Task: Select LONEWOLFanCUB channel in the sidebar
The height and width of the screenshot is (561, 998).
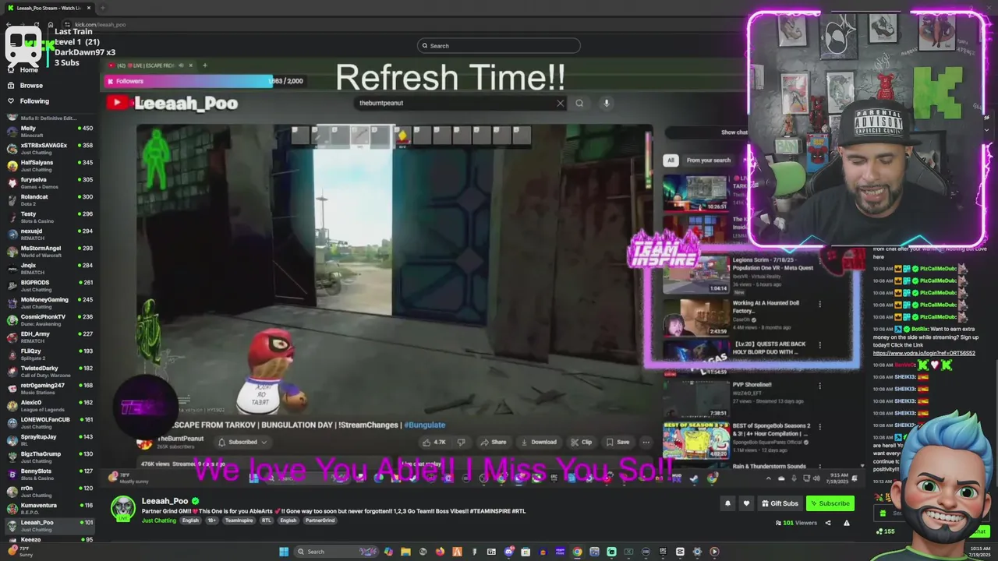Action: pos(50,422)
